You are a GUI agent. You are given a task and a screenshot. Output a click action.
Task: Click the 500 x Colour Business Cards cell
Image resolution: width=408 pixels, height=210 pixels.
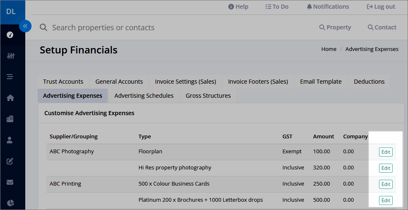tap(174, 183)
